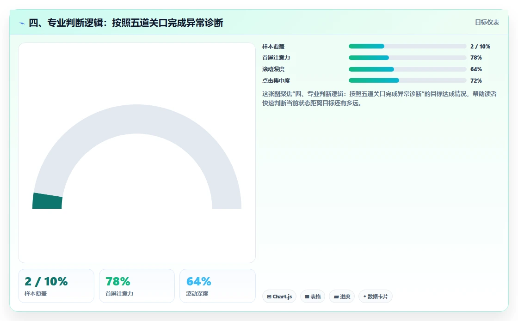Screen dimensions: 518x321
Task: Select the 数据卡片 tag chip
Action: [x=375, y=297]
